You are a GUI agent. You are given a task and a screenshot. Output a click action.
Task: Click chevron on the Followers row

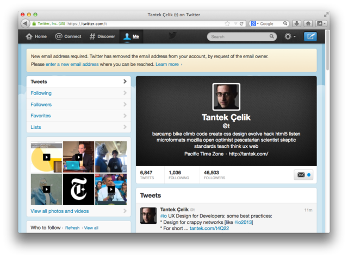pyautogui.click(x=125, y=104)
